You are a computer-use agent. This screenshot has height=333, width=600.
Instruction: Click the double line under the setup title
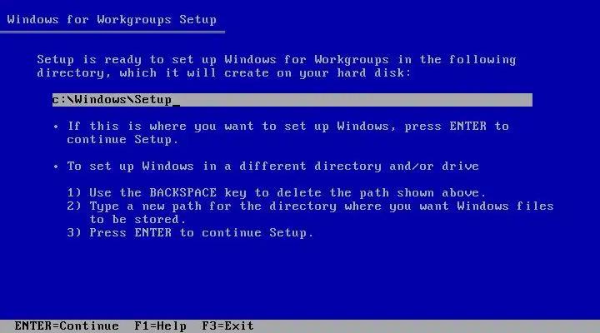pyautogui.click(x=112, y=32)
